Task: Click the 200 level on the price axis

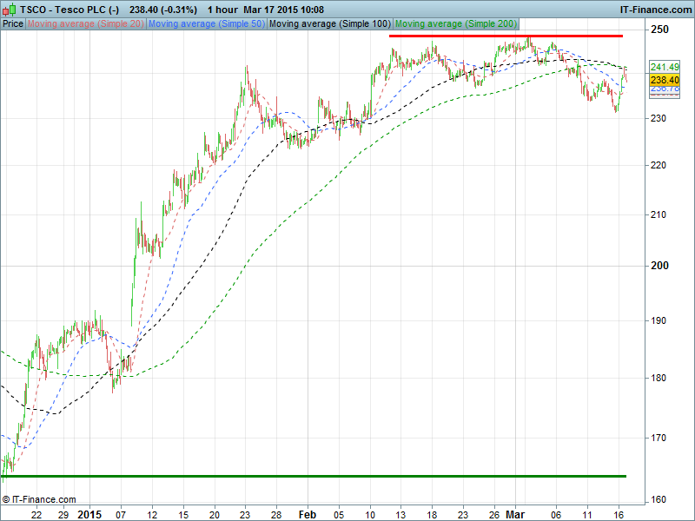Action: pyautogui.click(x=661, y=266)
